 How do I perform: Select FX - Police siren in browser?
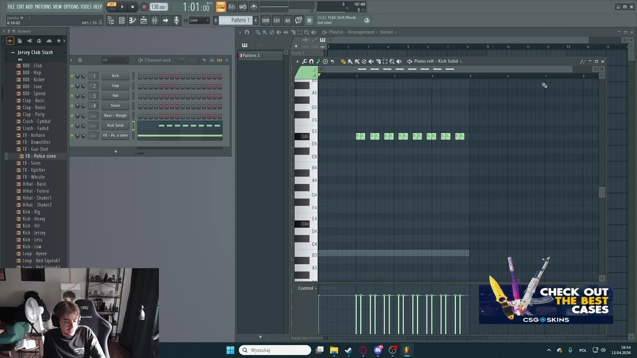coord(41,156)
